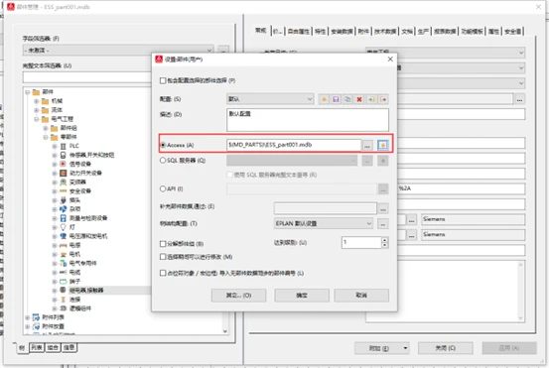Click the spinner up arrow on the value 1

pyautogui.click(x=385, y=240)
